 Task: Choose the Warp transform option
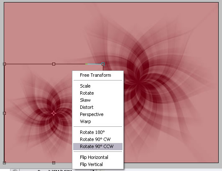(x=98, y=121)
